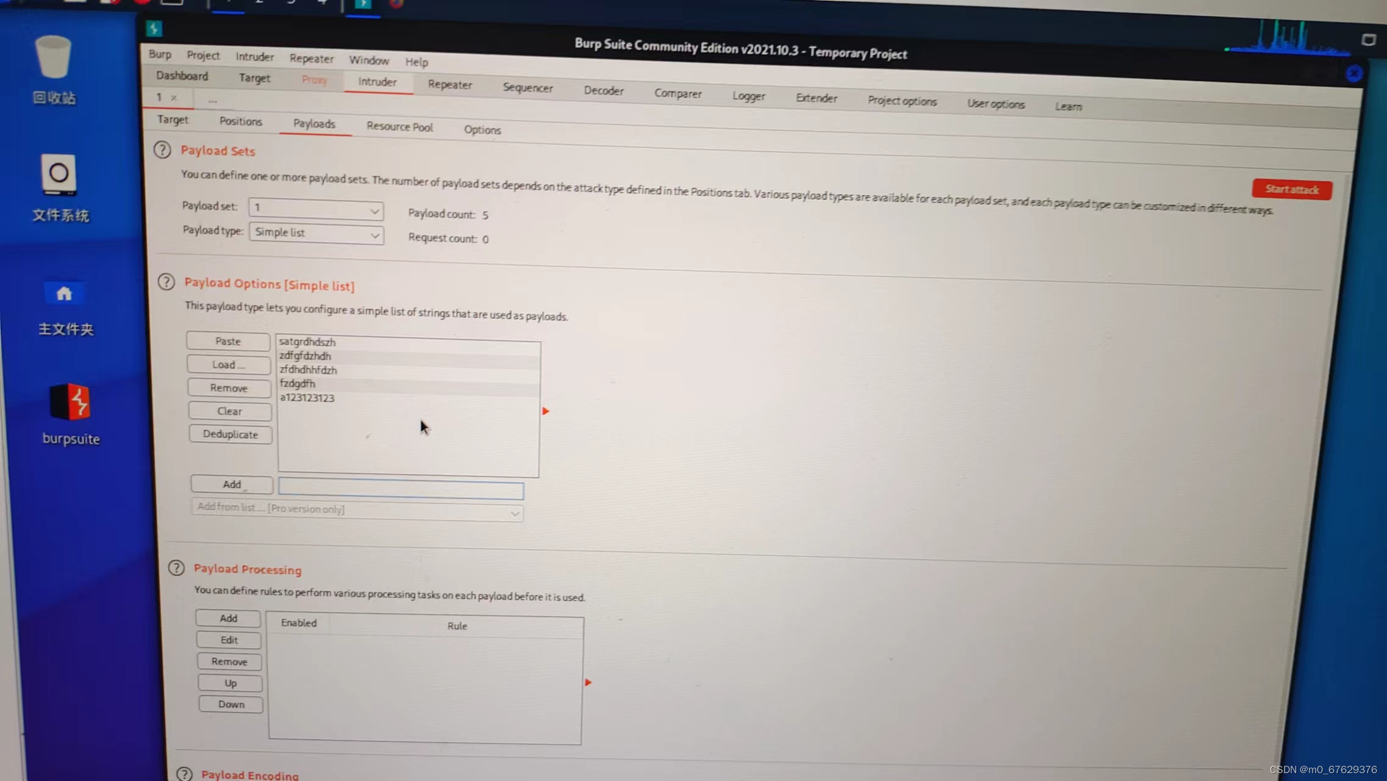
Task: Select payload a123123123 in the list
Action: (x=307, y=398)
